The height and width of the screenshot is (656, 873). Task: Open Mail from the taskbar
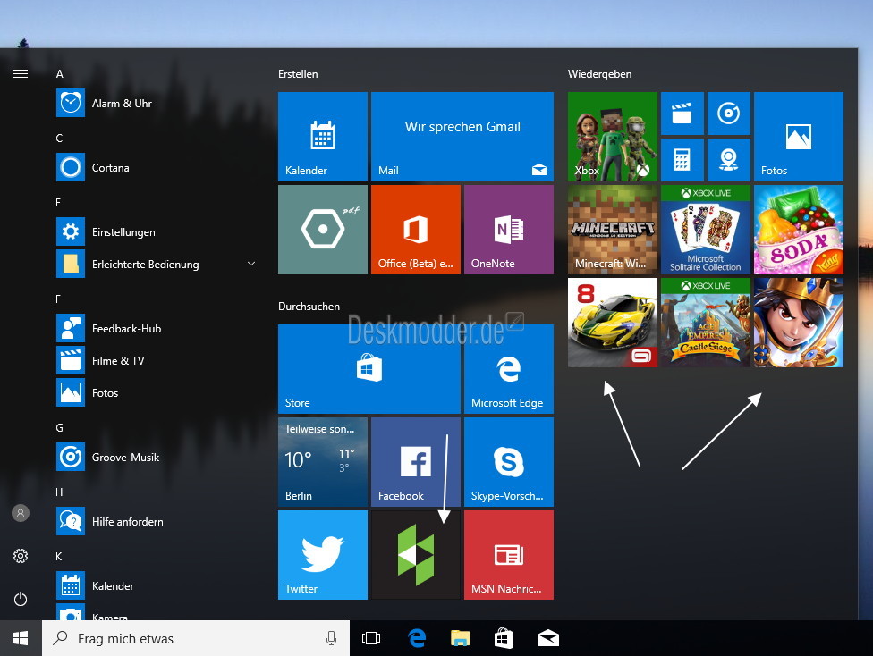click(547, 638)
